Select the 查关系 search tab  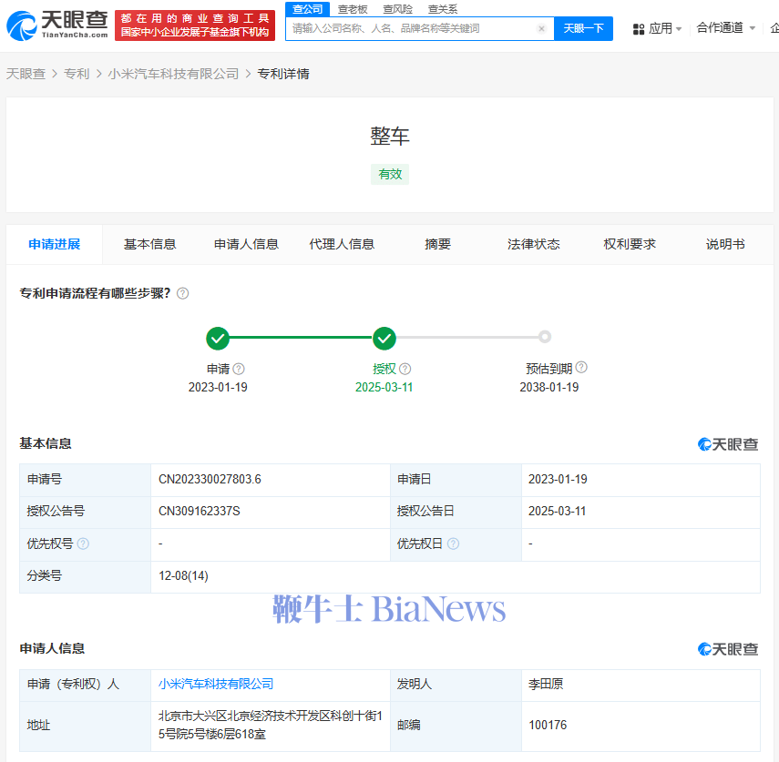[x=443, y=9]
